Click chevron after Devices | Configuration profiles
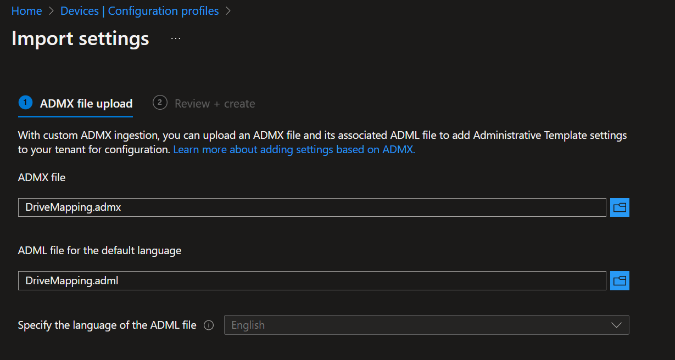The width and height of the screenshot is (675, 360). (x=228, y=11)
